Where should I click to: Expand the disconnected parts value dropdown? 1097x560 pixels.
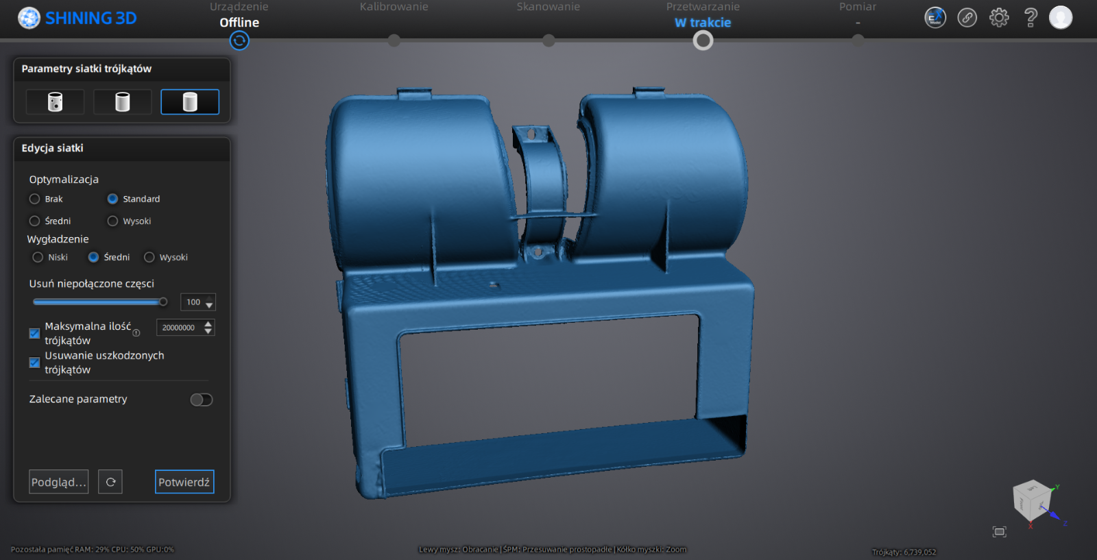coord(209,304)
